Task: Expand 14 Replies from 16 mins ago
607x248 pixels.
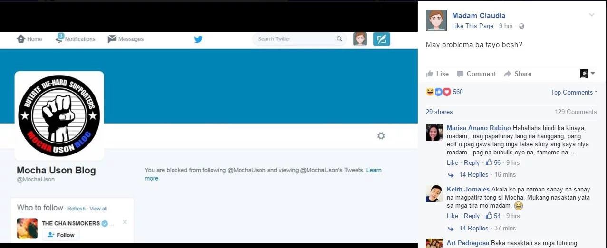Action: [x=473, y=174]
